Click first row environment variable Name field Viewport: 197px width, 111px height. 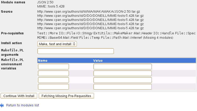pyautogui.click(x=53, y=67)
